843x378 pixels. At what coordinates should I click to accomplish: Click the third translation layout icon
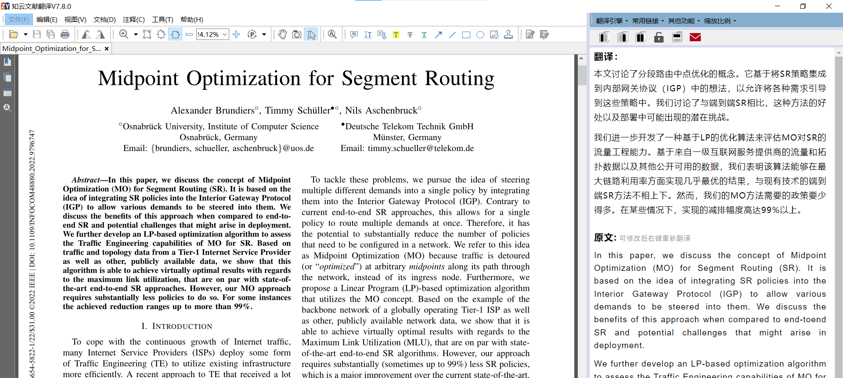point(641,37)
